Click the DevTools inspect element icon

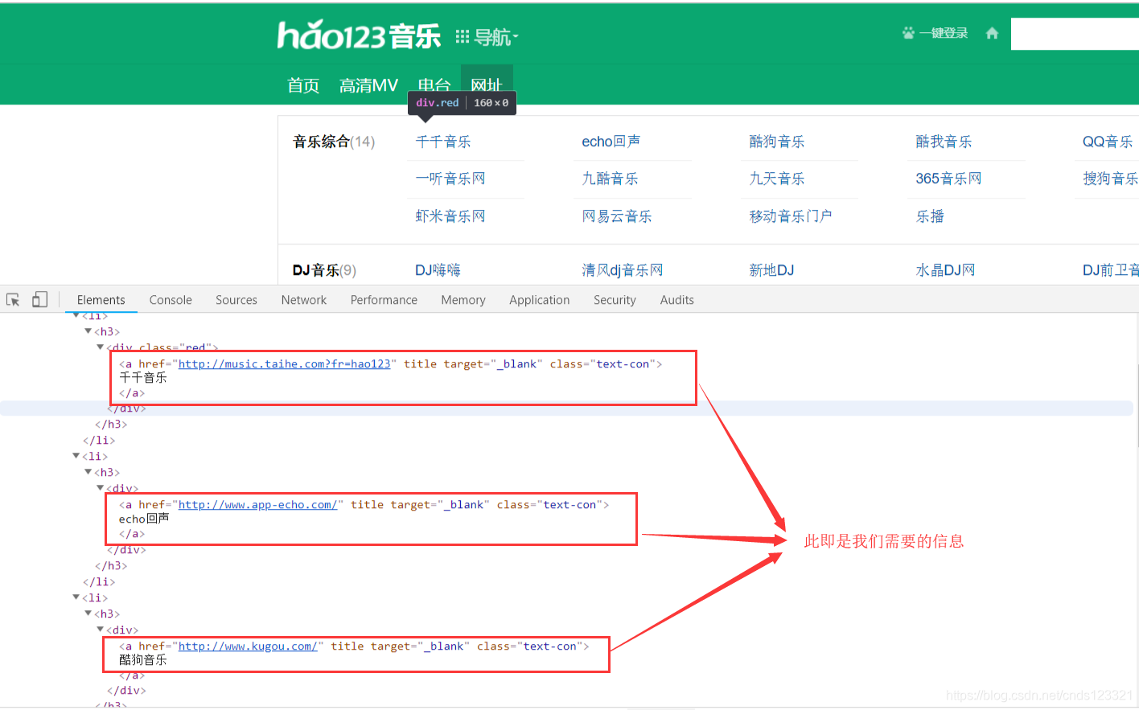click(x=13, y=300)
